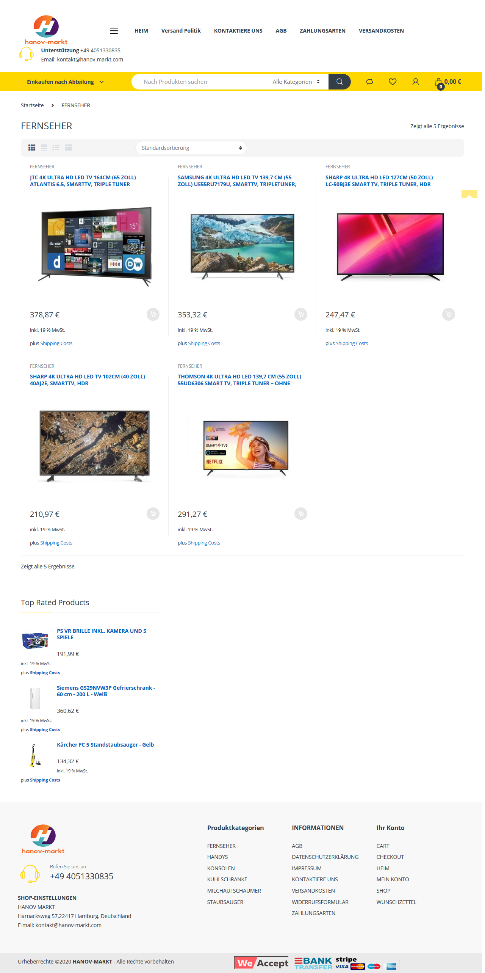The width and height of the screenshot is (485, 973).
Task: Open KONTAKTIERE UNS in top menu
Action: [x=238, y=31]
